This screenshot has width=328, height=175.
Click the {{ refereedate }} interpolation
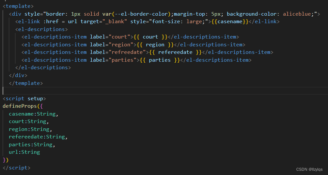(x=175, y=52)
